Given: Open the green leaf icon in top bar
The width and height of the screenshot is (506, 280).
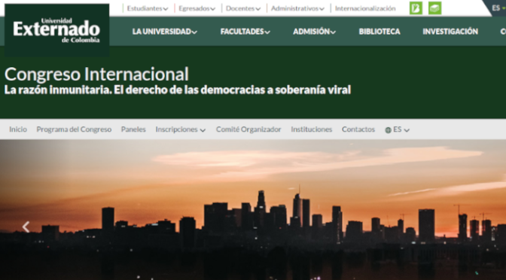Looking at the screenshot, I should pos(416,8).
